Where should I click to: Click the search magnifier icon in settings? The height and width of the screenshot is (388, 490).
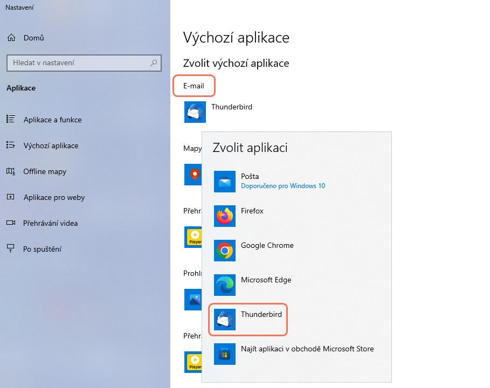pos(154,63)
